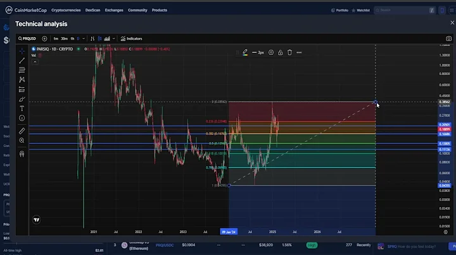Click the 09 Jan '24 date label
Image resolution: width=456 pixels, height=255 pixels.
point(229,232)
